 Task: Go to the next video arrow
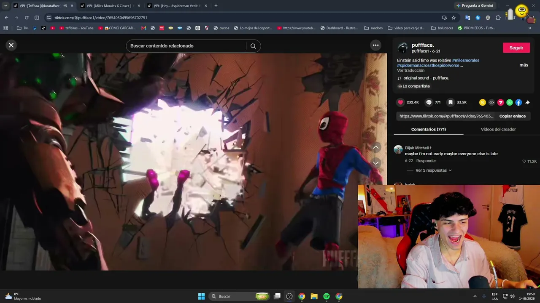[376, 163]
